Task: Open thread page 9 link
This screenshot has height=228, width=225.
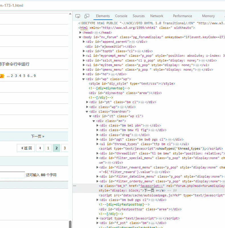Action: coord(34,76)
